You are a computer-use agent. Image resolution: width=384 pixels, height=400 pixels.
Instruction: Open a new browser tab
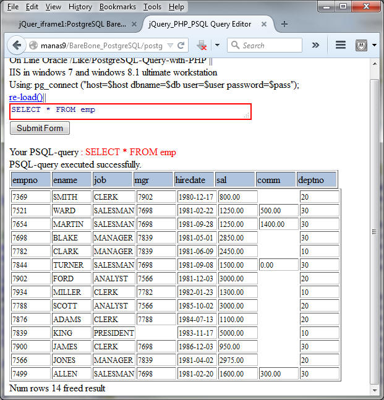pyautogui.click(x=284, y=24)
